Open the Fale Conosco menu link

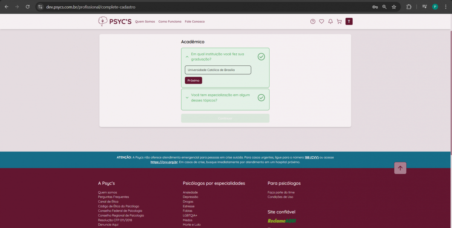click(195, 21)
